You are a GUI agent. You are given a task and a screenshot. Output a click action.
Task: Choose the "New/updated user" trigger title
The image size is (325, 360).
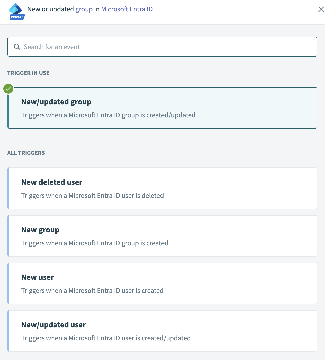coord(54,325)
